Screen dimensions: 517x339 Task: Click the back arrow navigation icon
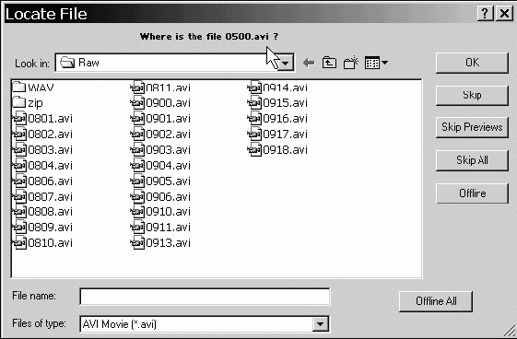[309, 63]
